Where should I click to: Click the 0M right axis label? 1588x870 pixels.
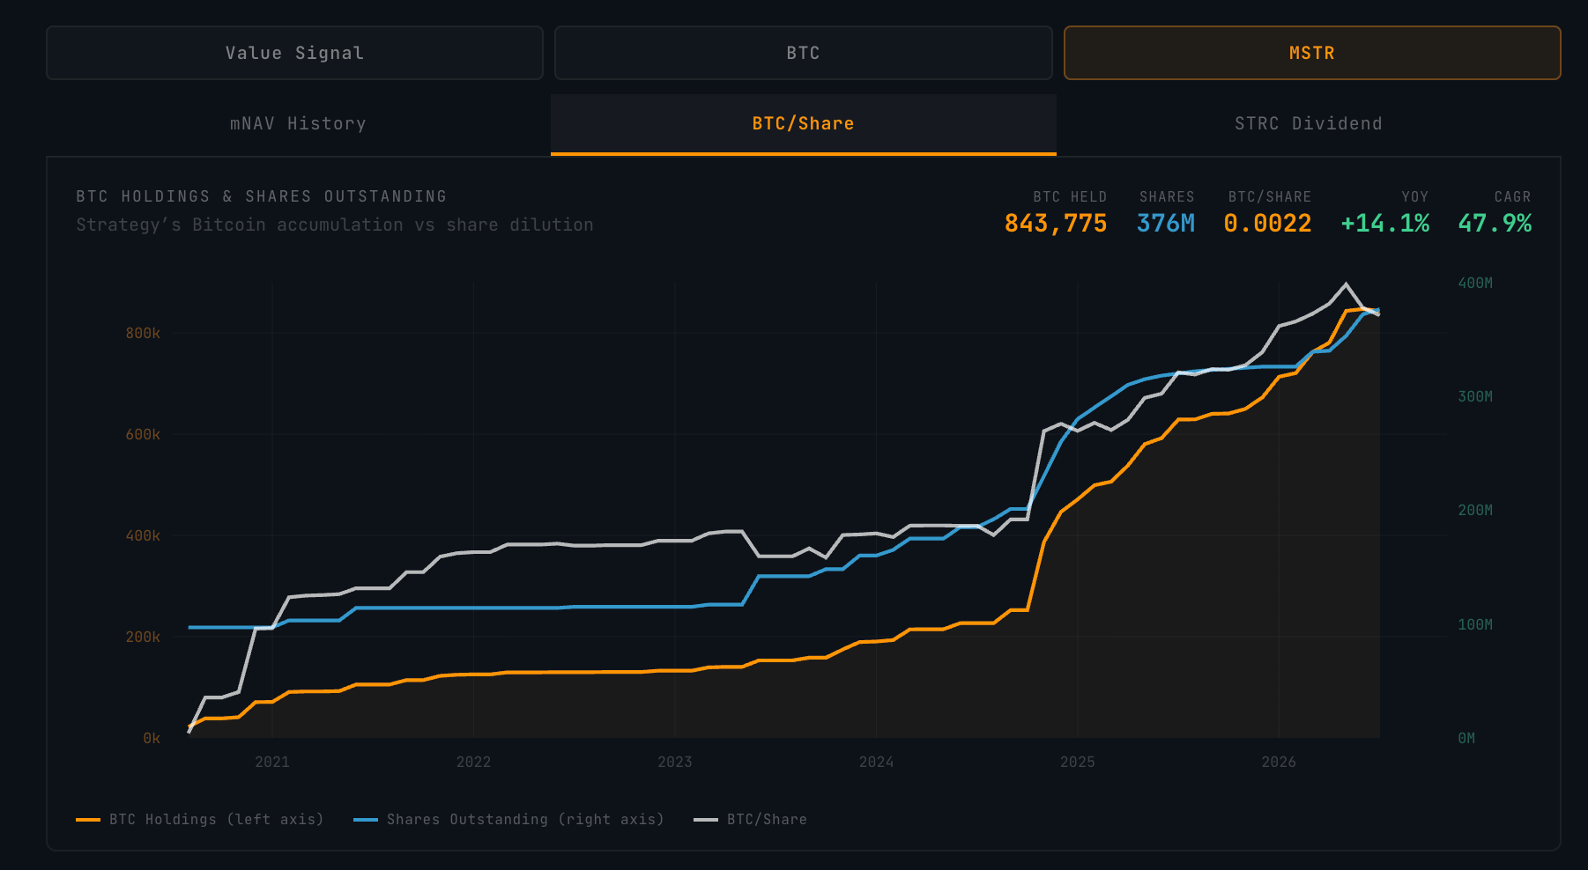1466,738
